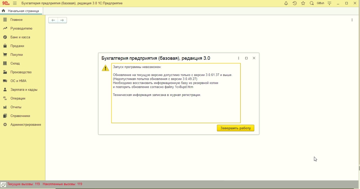This screenshot has height=189, width=360.
Task: Open service and settings dropdown icon
Action: click(x=330, y=3)
